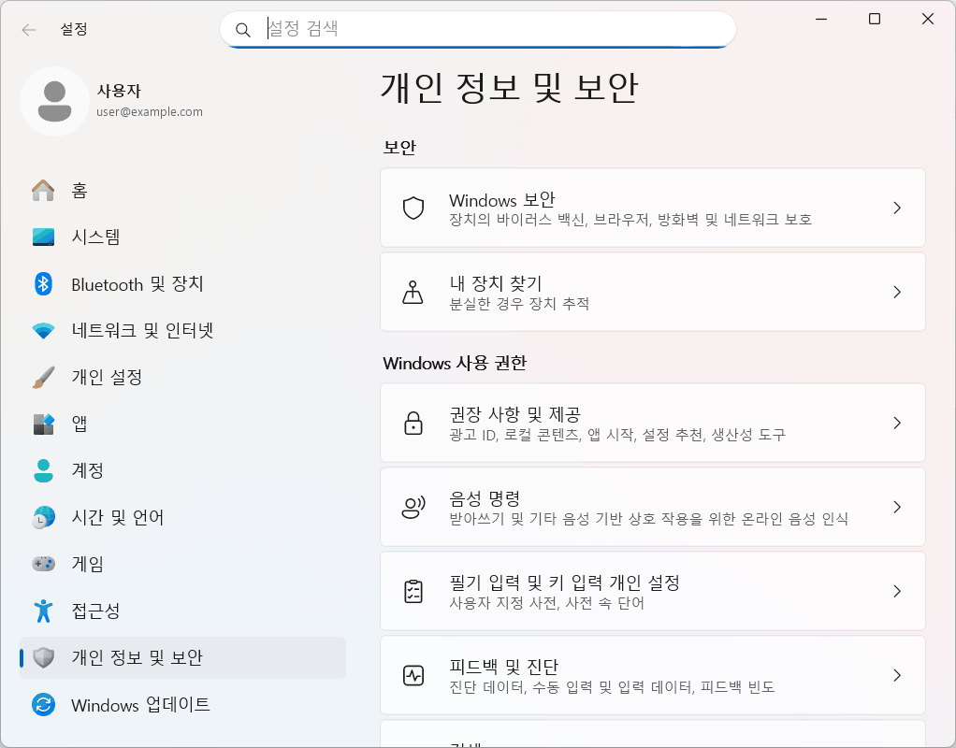The height and width of the screenshot is (748, 956).
Task: Click the 계정 person icon
Action: (x=43, y=470)
